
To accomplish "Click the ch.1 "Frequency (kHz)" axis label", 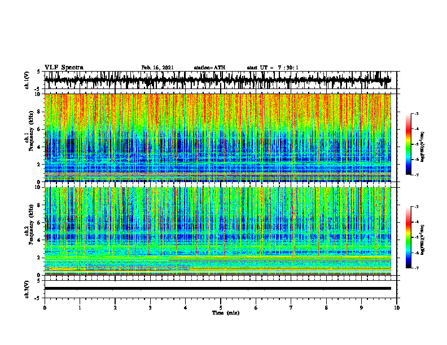I will 31,131.
